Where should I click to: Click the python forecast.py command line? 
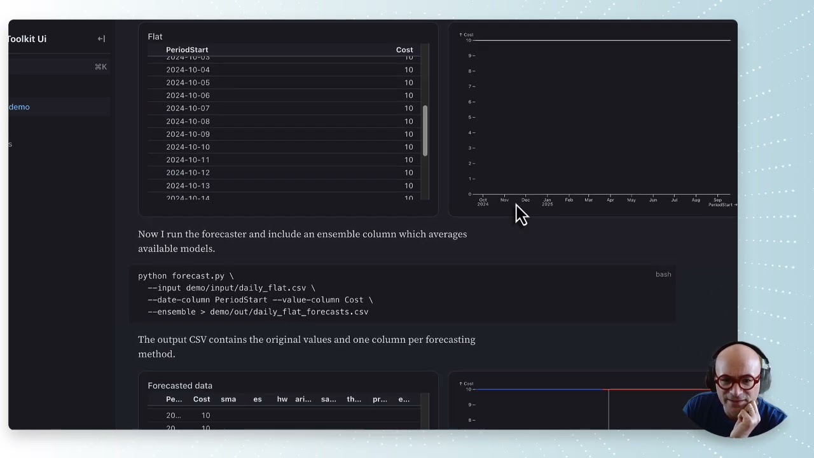(x=186, y=276)
